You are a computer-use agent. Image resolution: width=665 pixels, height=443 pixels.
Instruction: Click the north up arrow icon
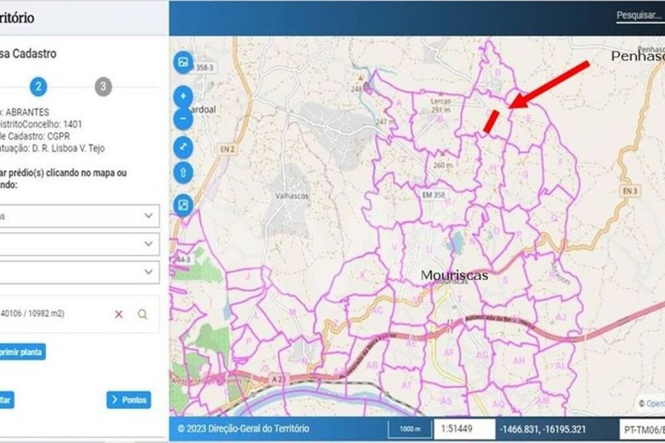coord(184,173)
